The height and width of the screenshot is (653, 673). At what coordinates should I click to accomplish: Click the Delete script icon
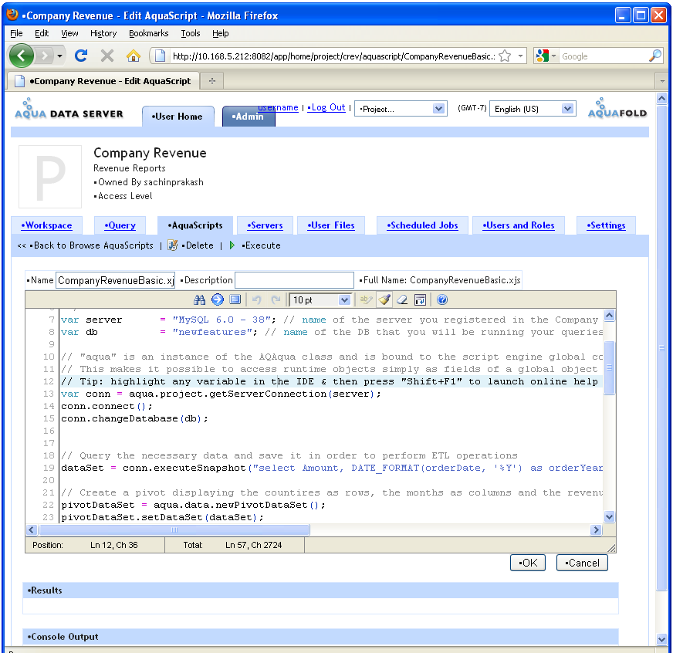[172, 245]
